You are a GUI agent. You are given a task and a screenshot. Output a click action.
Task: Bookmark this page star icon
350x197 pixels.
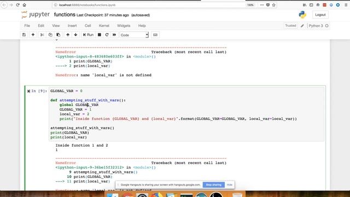pos(273,5)
